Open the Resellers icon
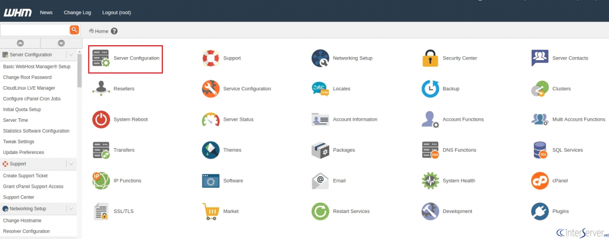The height and width of the screenshot is (239, 609). 101,89
